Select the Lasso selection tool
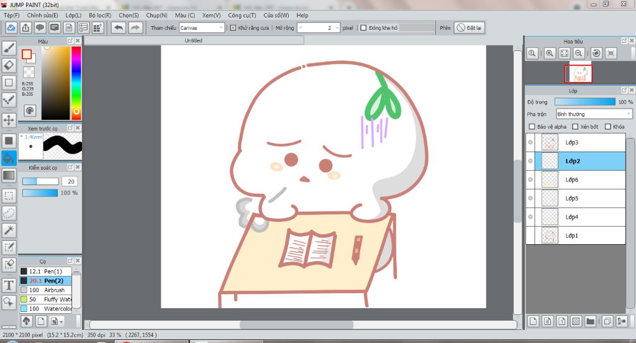Viewport: 636px width, 343px height. click(x=9, y=213)
